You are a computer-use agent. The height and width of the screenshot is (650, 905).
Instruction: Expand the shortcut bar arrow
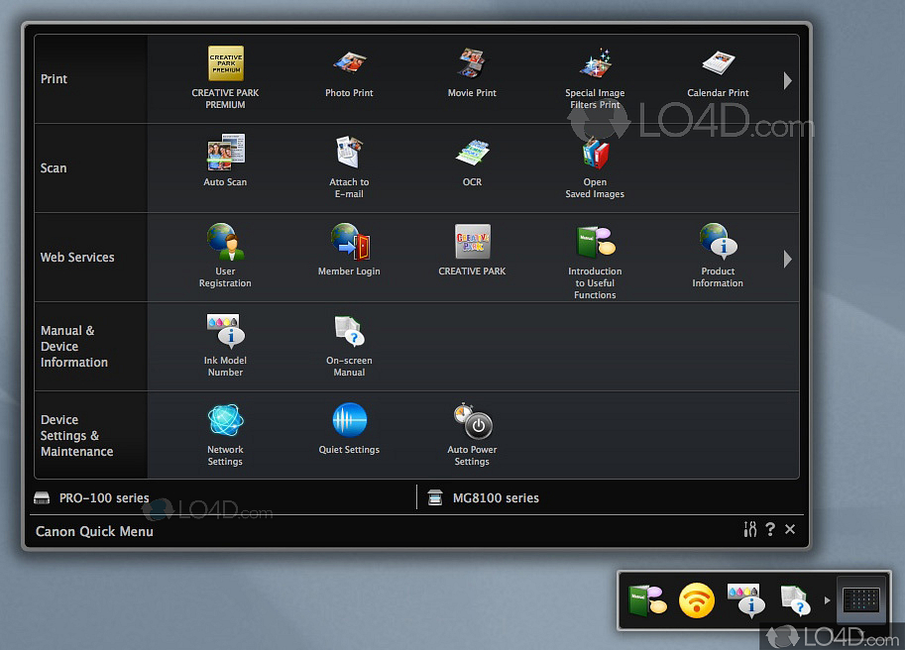(828, 600)
